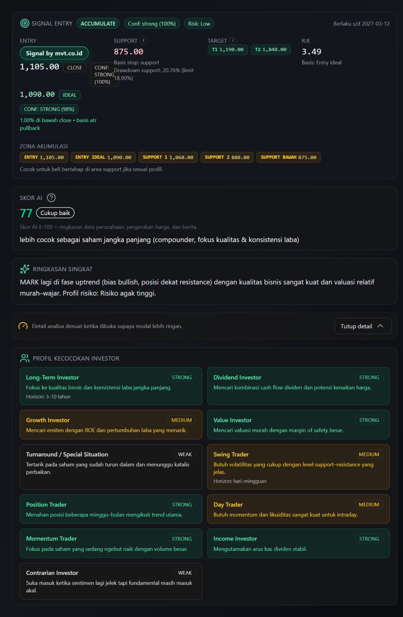This screenshot has height=617, width=403.
Task: Click the Risk: Low badge
Action: point(199,23)
